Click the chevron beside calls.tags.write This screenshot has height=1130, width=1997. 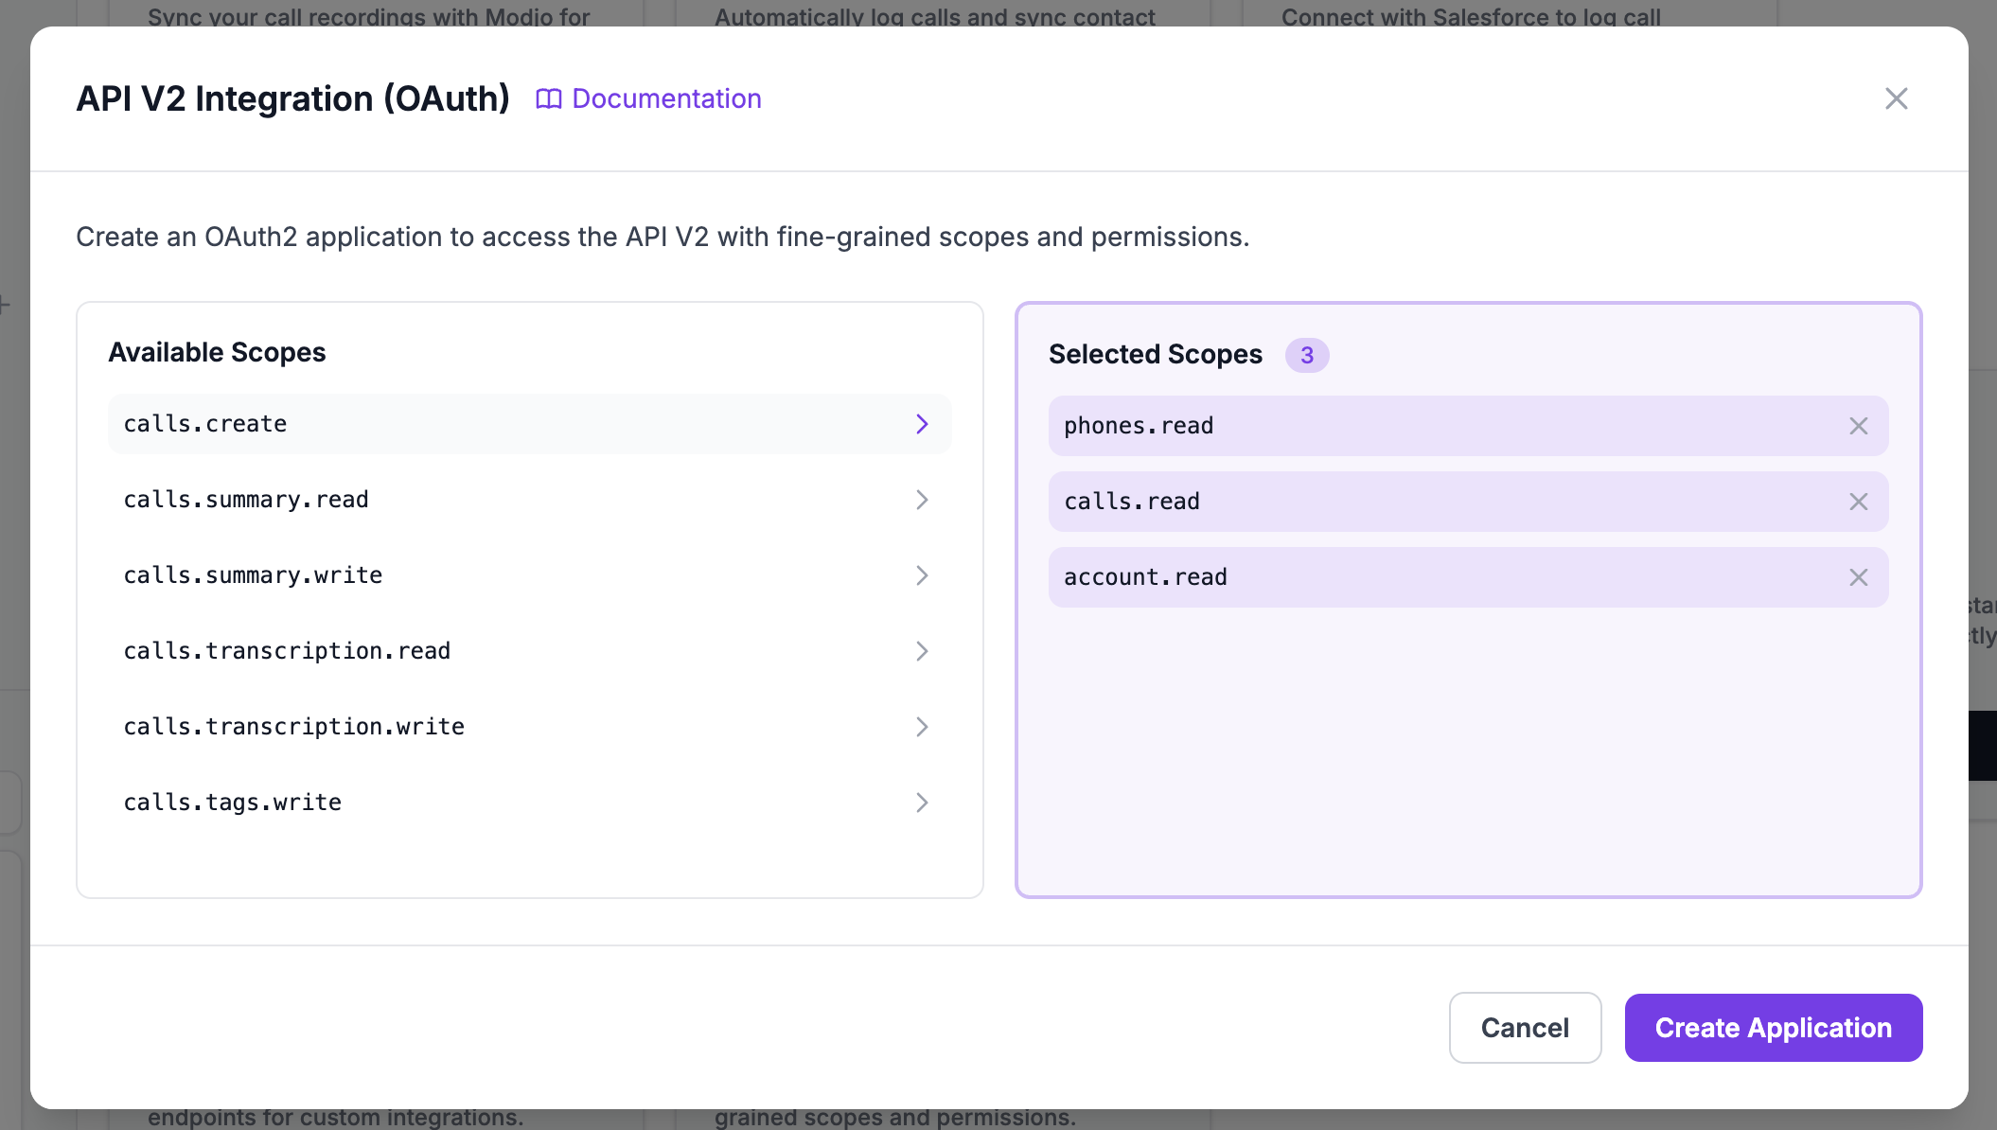coord(922,803)
